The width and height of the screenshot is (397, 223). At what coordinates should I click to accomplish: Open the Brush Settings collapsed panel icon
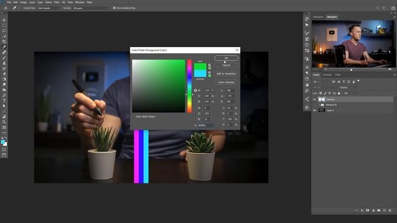tap(307, 33)
